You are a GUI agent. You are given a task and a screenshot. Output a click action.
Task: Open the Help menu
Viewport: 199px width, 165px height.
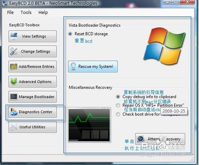tap(43, 12)
